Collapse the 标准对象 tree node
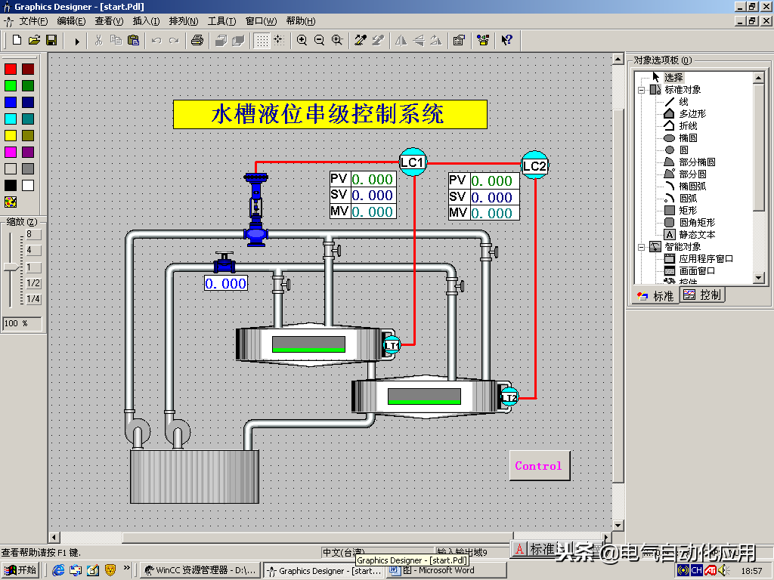 pos(641,90)
